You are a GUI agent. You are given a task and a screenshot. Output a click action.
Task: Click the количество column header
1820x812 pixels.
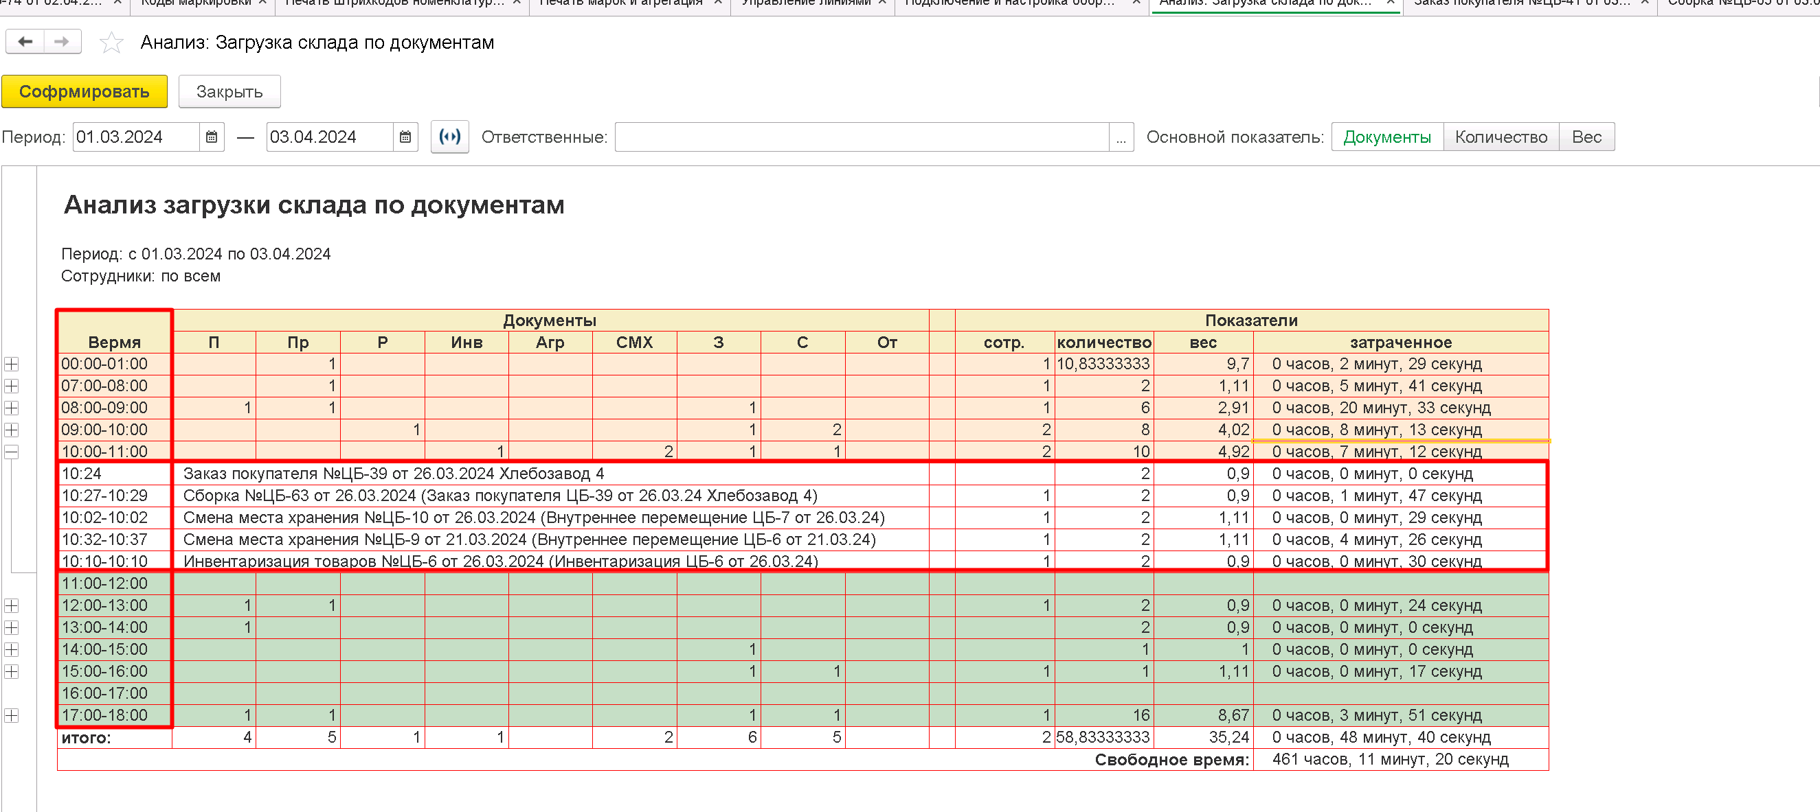point(1103,343)
